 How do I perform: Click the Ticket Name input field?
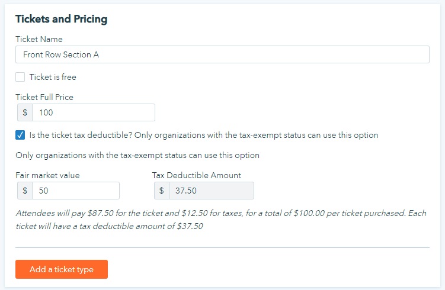pyautogui.click(x=222, y=54)
